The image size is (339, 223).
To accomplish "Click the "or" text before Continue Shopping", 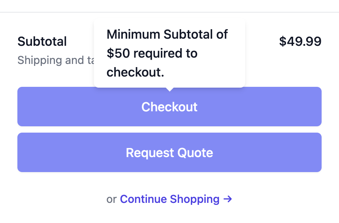I will (111, 199).
